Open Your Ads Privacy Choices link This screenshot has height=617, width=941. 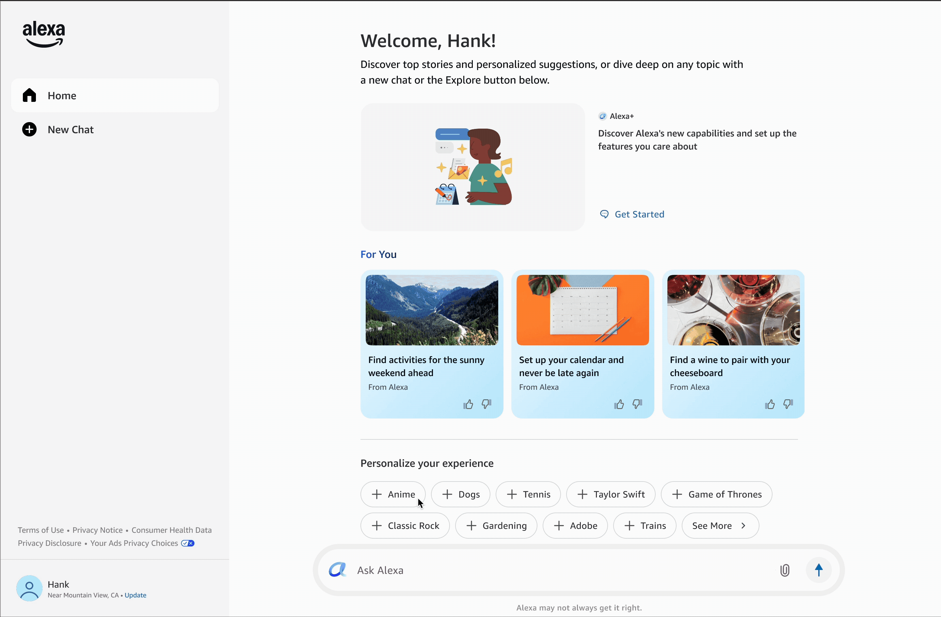pyautogui.click(x=142, y=543)
